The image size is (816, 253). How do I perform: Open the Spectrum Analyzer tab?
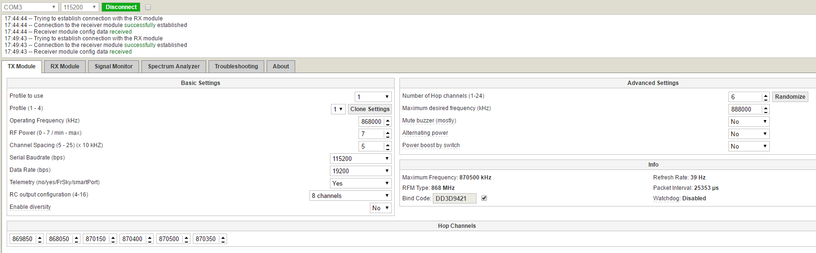point(174,66)
